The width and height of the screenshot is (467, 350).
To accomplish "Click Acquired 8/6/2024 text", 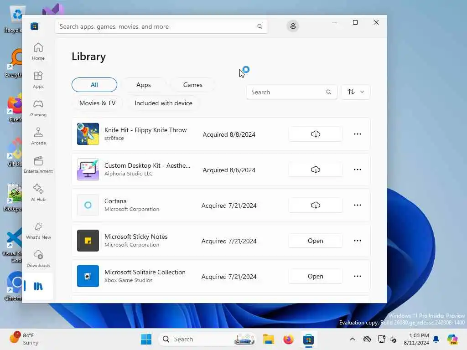I will click(x=229, y=170).
